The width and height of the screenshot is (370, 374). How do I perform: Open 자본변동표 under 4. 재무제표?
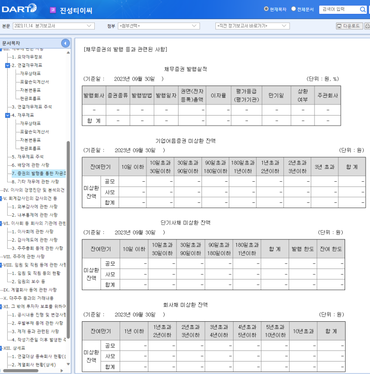click(x=30, y=140)
